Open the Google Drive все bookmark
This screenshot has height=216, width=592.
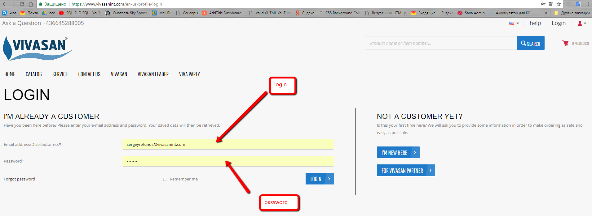click(48, 13)
